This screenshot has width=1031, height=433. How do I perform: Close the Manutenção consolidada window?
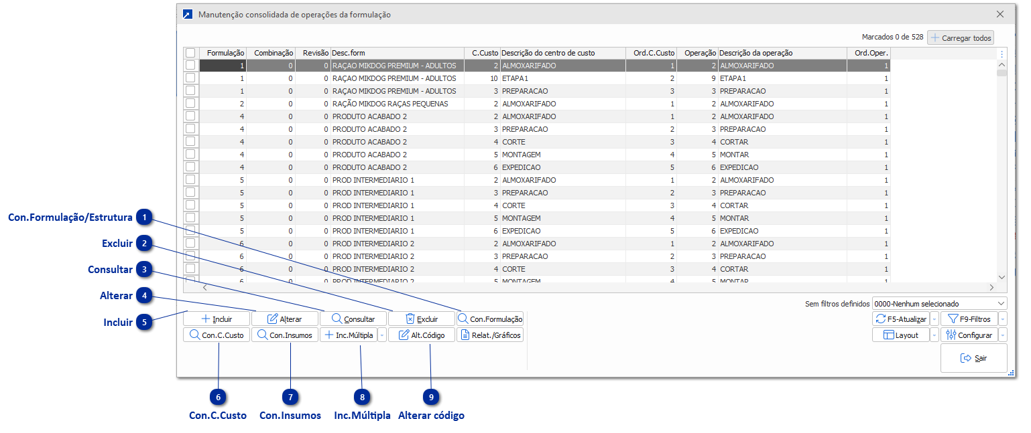point(1000,14)
